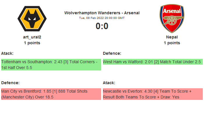The image size is (204, 134).
Task: Select the Defence heading above the West Ham bet
Action: coord(112,53)
